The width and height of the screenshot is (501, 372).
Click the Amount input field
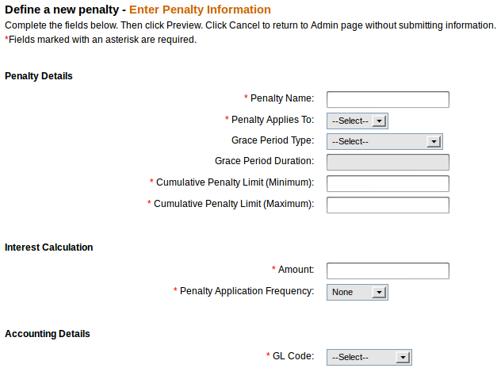tap(388, 270)
